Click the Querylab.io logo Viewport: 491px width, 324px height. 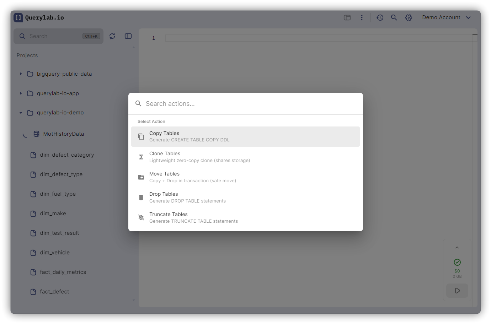click(39, 17)
